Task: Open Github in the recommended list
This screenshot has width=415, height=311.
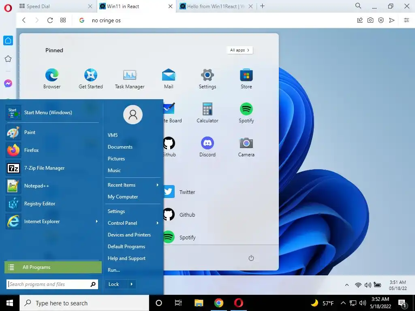Action: (179, 215)
